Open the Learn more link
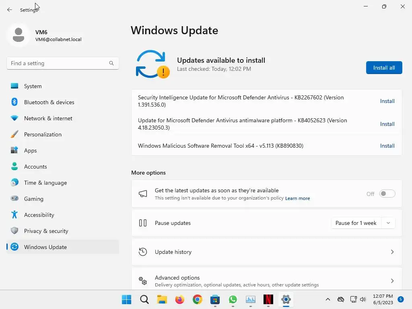 (x=297, y=198)
